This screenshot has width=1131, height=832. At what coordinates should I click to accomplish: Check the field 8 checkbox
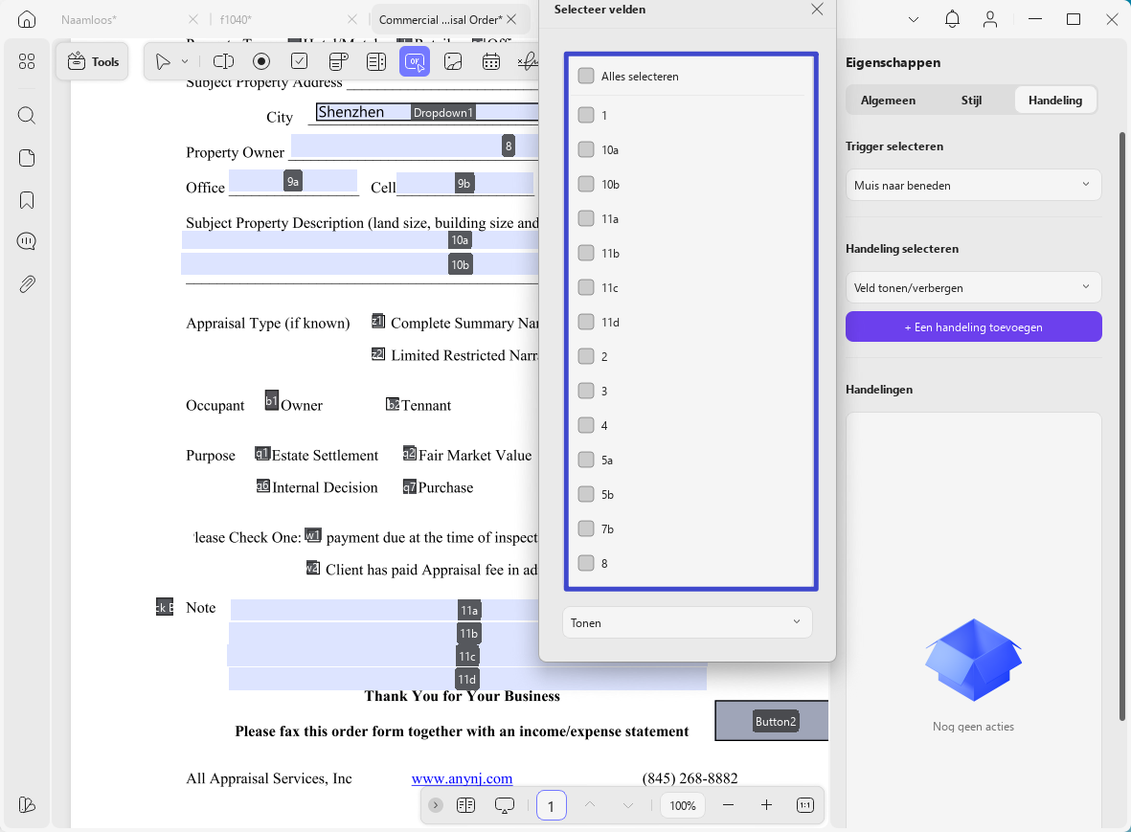tap(586, 563)
